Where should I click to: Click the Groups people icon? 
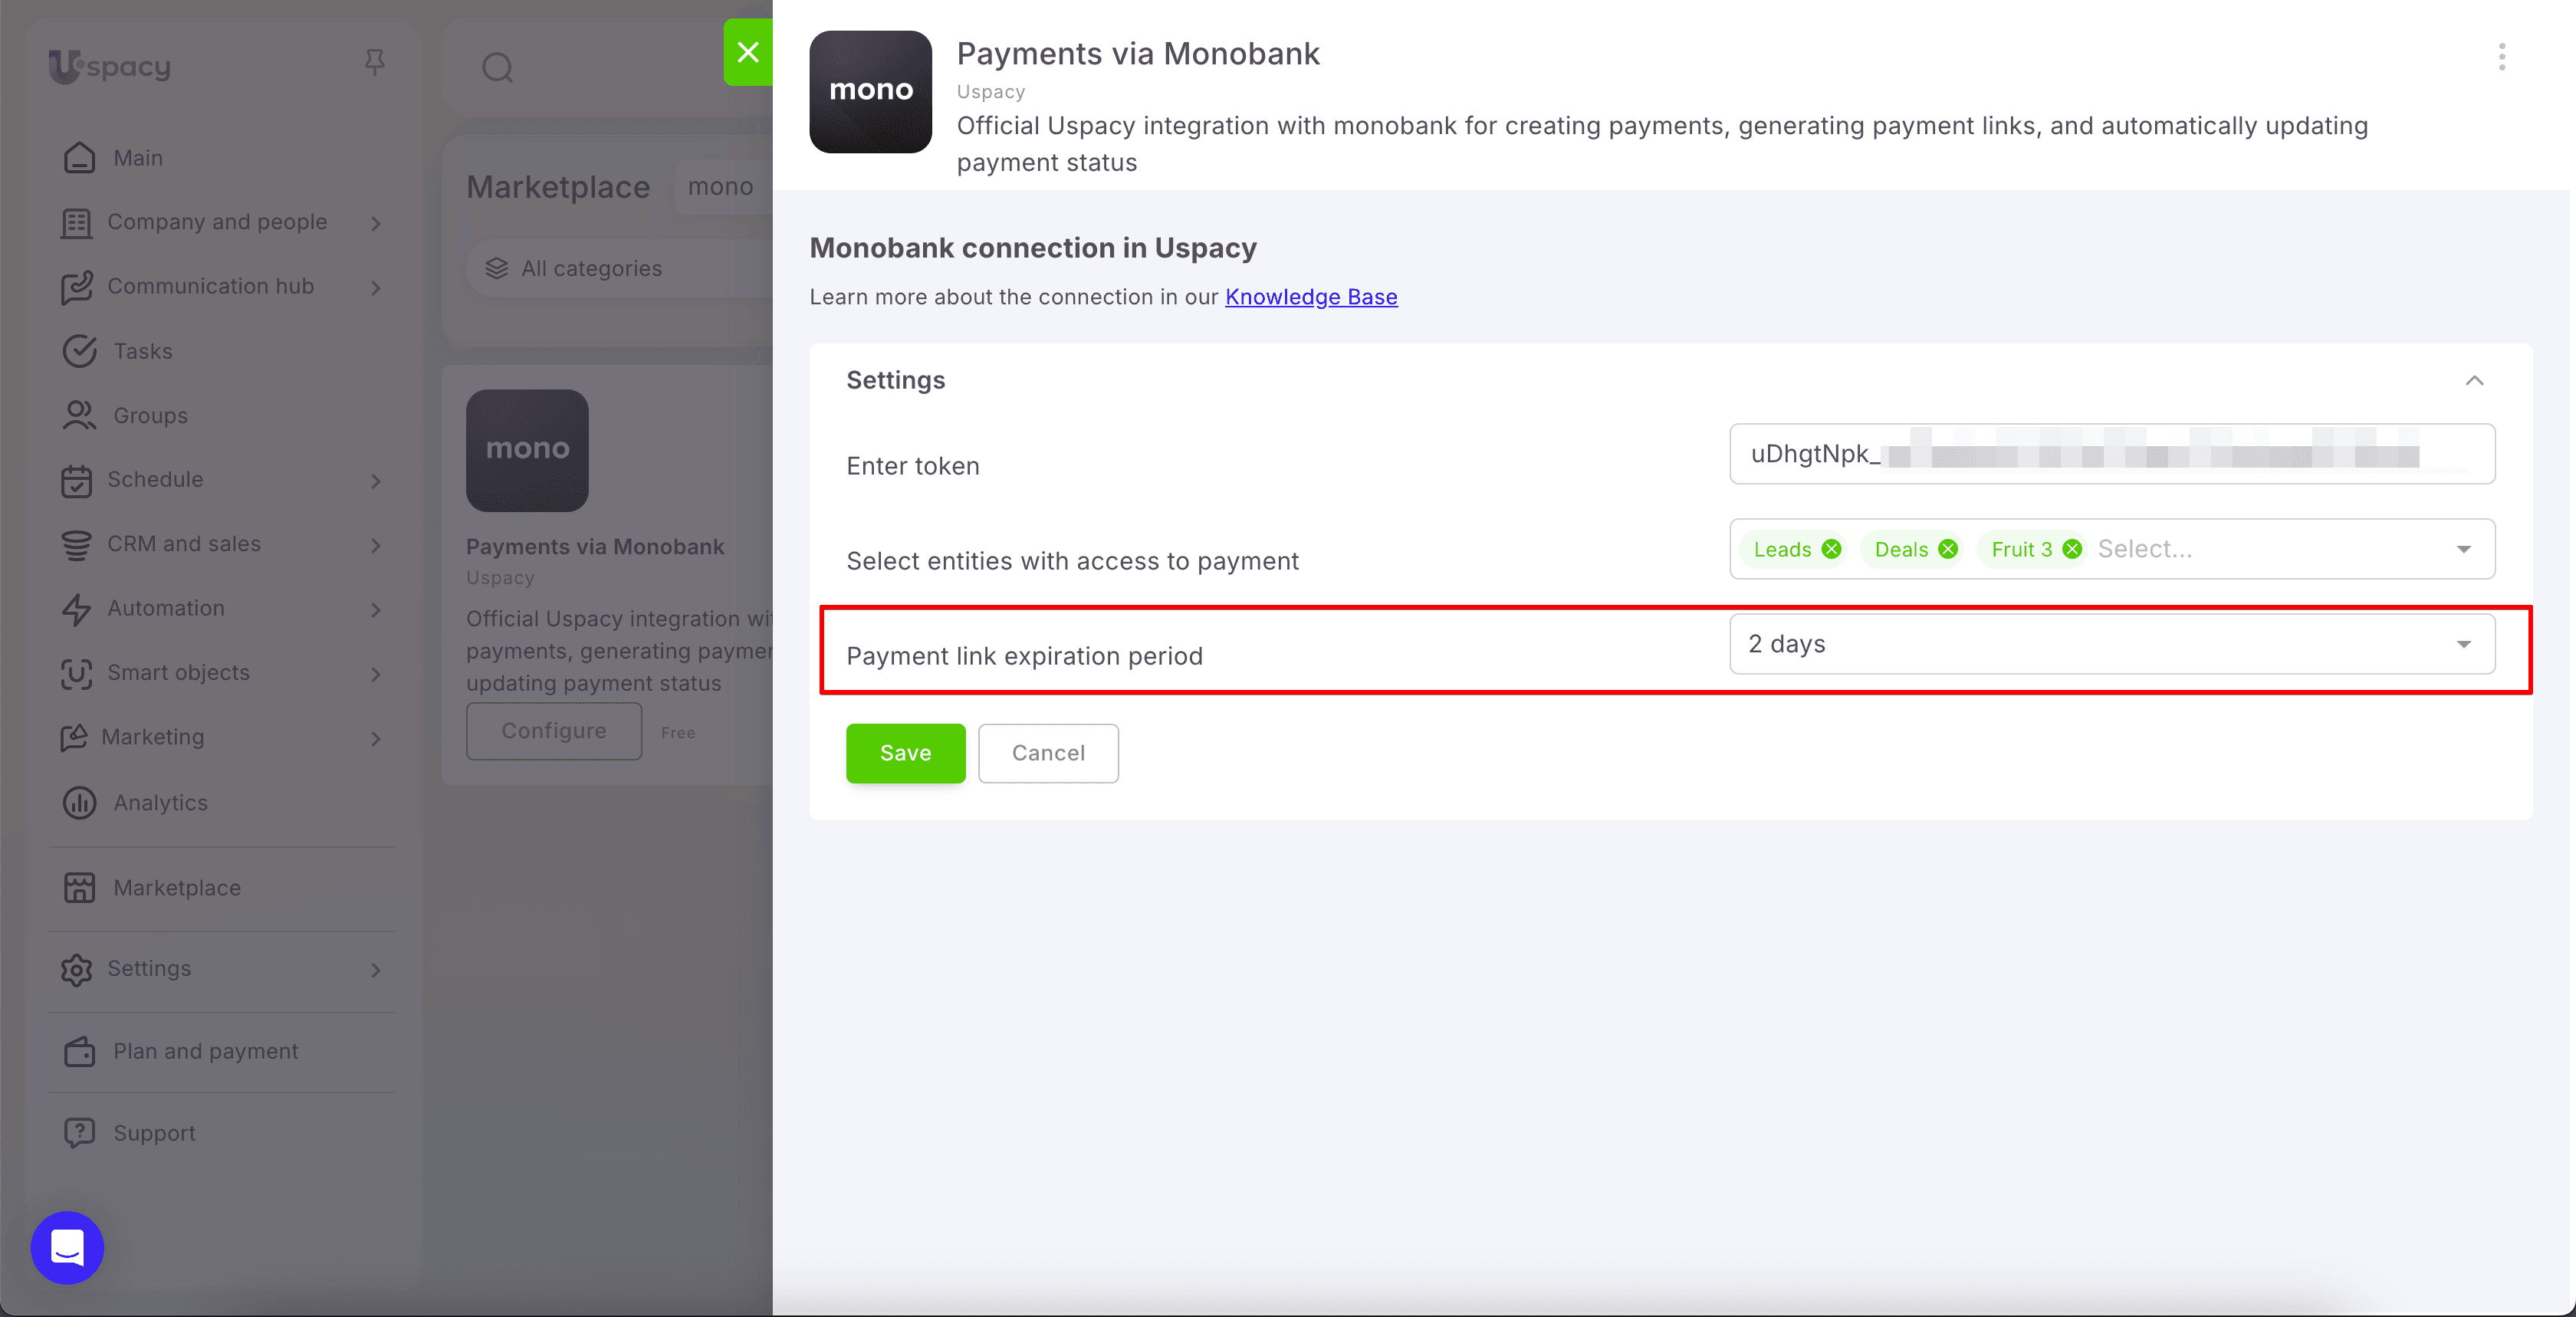click(79, 415)
